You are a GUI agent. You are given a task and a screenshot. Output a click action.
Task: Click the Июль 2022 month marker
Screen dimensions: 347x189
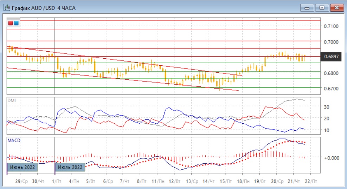coord(70,167)
